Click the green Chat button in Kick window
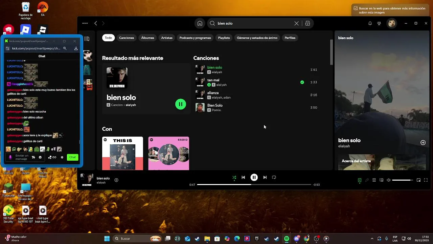The width and height of the screenshot is (433, 244). 72,157
